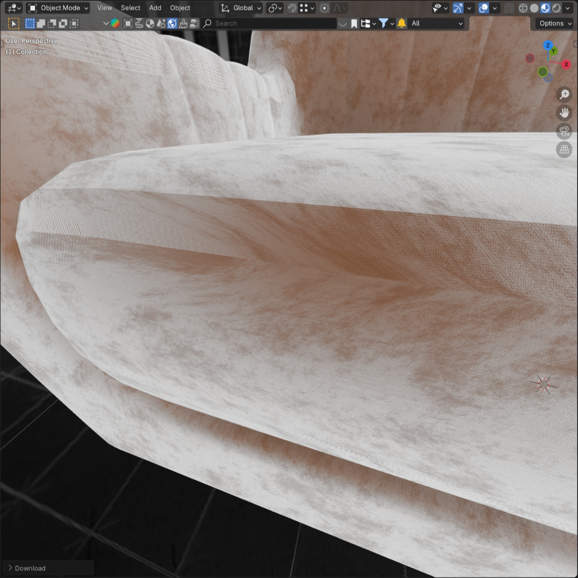Open the View menu
The width and height of the screenshot is (578, 578).
104,8
